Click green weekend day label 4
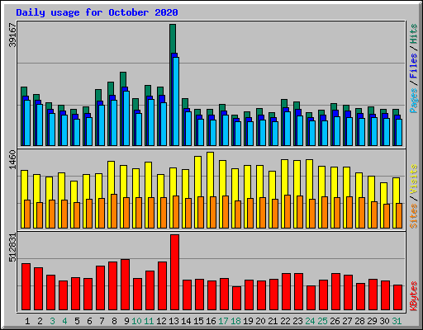The height and width of the screenshot is (330, 423). click(x=64, y=321)
